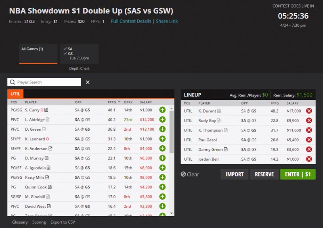This screenshot has width=323, height=228.
Task: Open the Scoring link
Action: tap(39, 222)
